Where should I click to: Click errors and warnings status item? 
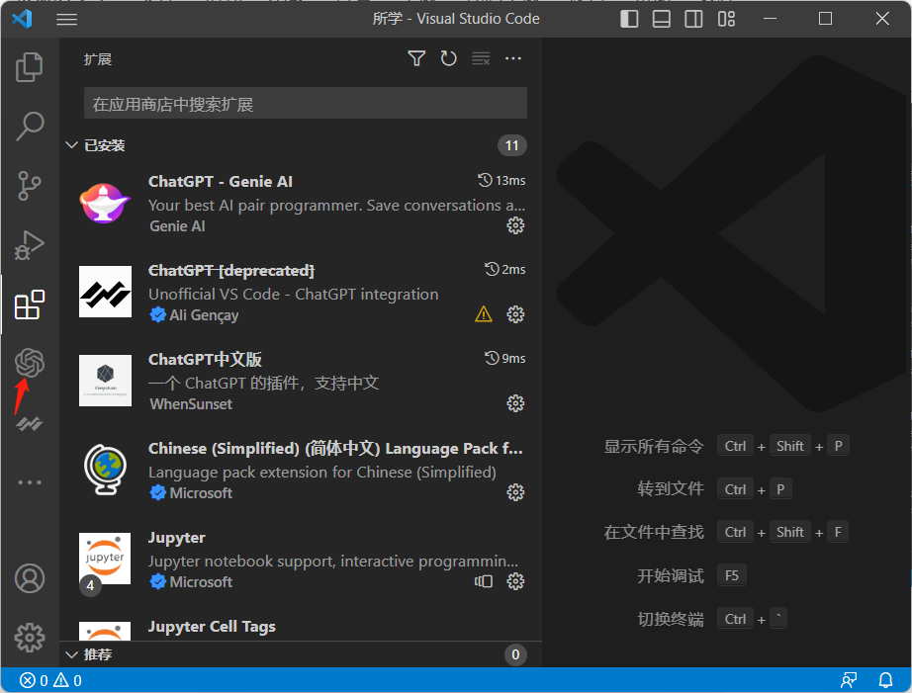point(50,680)
